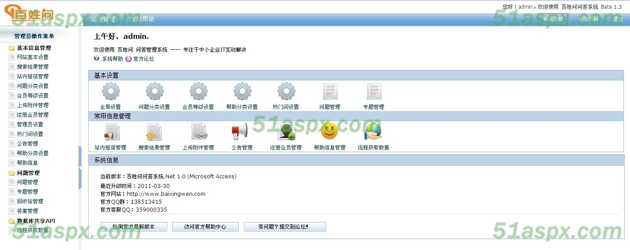
Task: Select 网站基本设置 in the sidebar
Action: [32, 57]
